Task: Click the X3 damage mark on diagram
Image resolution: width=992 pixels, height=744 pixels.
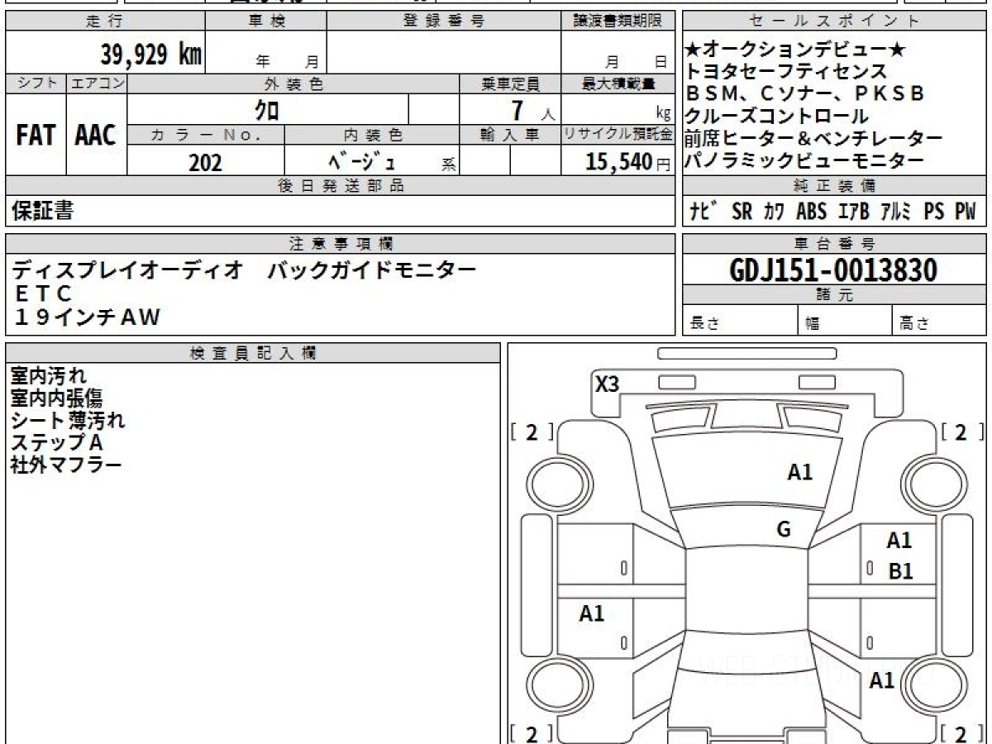Action: tap(608, 384)
